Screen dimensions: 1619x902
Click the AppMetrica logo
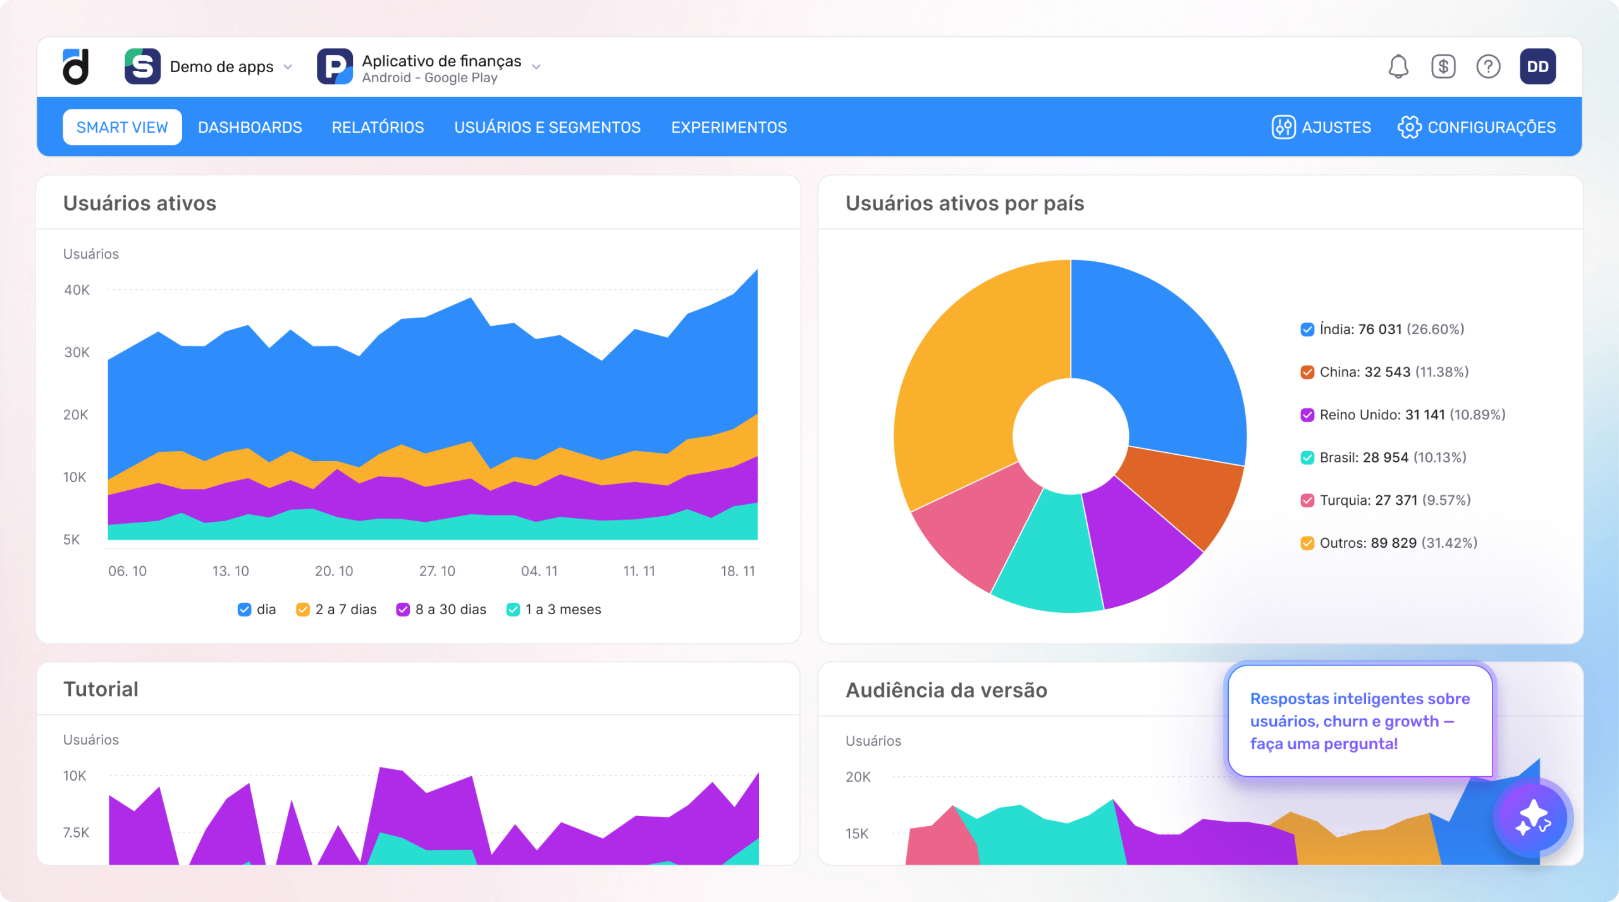click(x=75, y=66)
